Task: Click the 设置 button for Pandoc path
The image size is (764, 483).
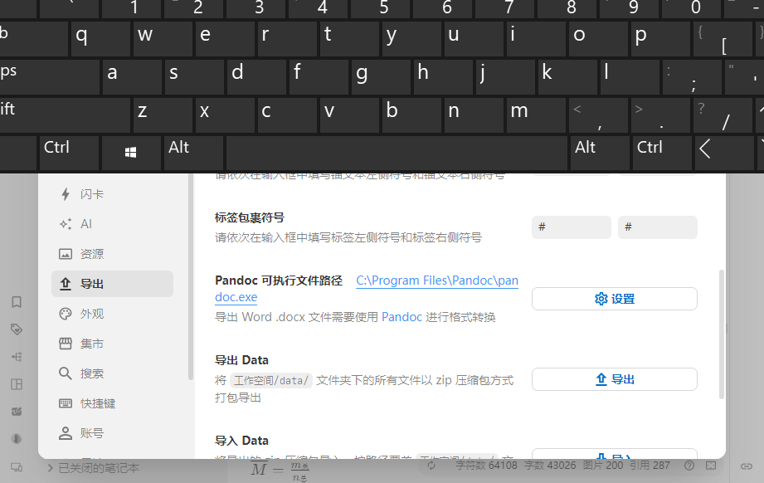Action: pyautogui.click(x=615, y=299)
